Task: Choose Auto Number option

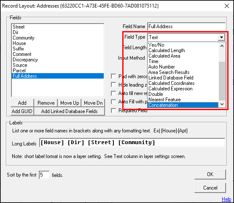Action: coord(183,67)
